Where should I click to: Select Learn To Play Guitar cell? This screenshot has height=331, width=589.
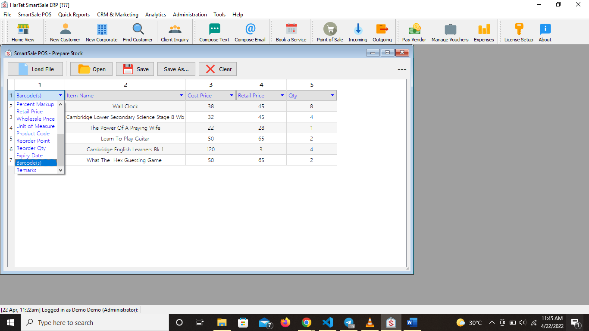click(125, 138)
